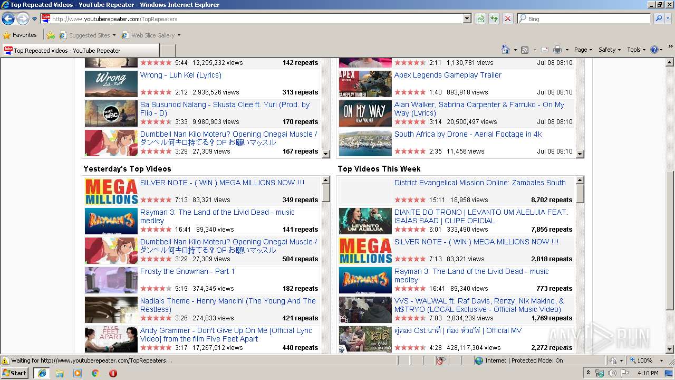
Task: Click the Five Feet Apart thumbnail
Action: click(111, 339)
